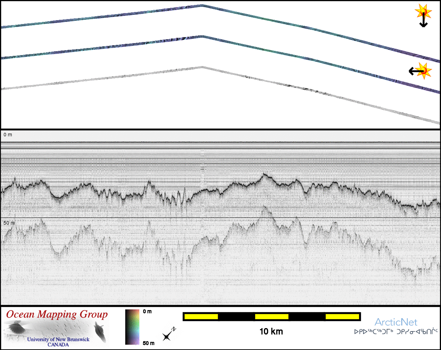This screenshot has width=441, height=350.
Task: Click the apex of the topmost colored track
Action: point(202,5)
